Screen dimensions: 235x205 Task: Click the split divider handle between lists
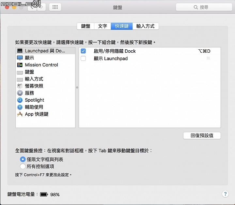click(77, 87)
